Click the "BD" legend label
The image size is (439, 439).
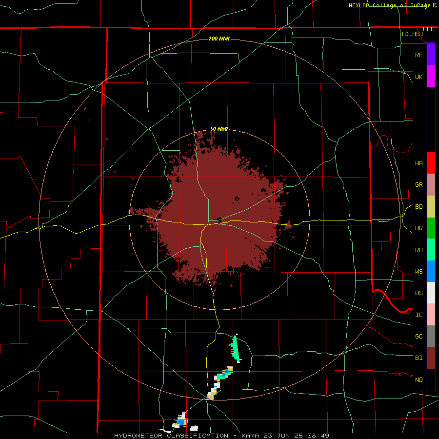419,207
